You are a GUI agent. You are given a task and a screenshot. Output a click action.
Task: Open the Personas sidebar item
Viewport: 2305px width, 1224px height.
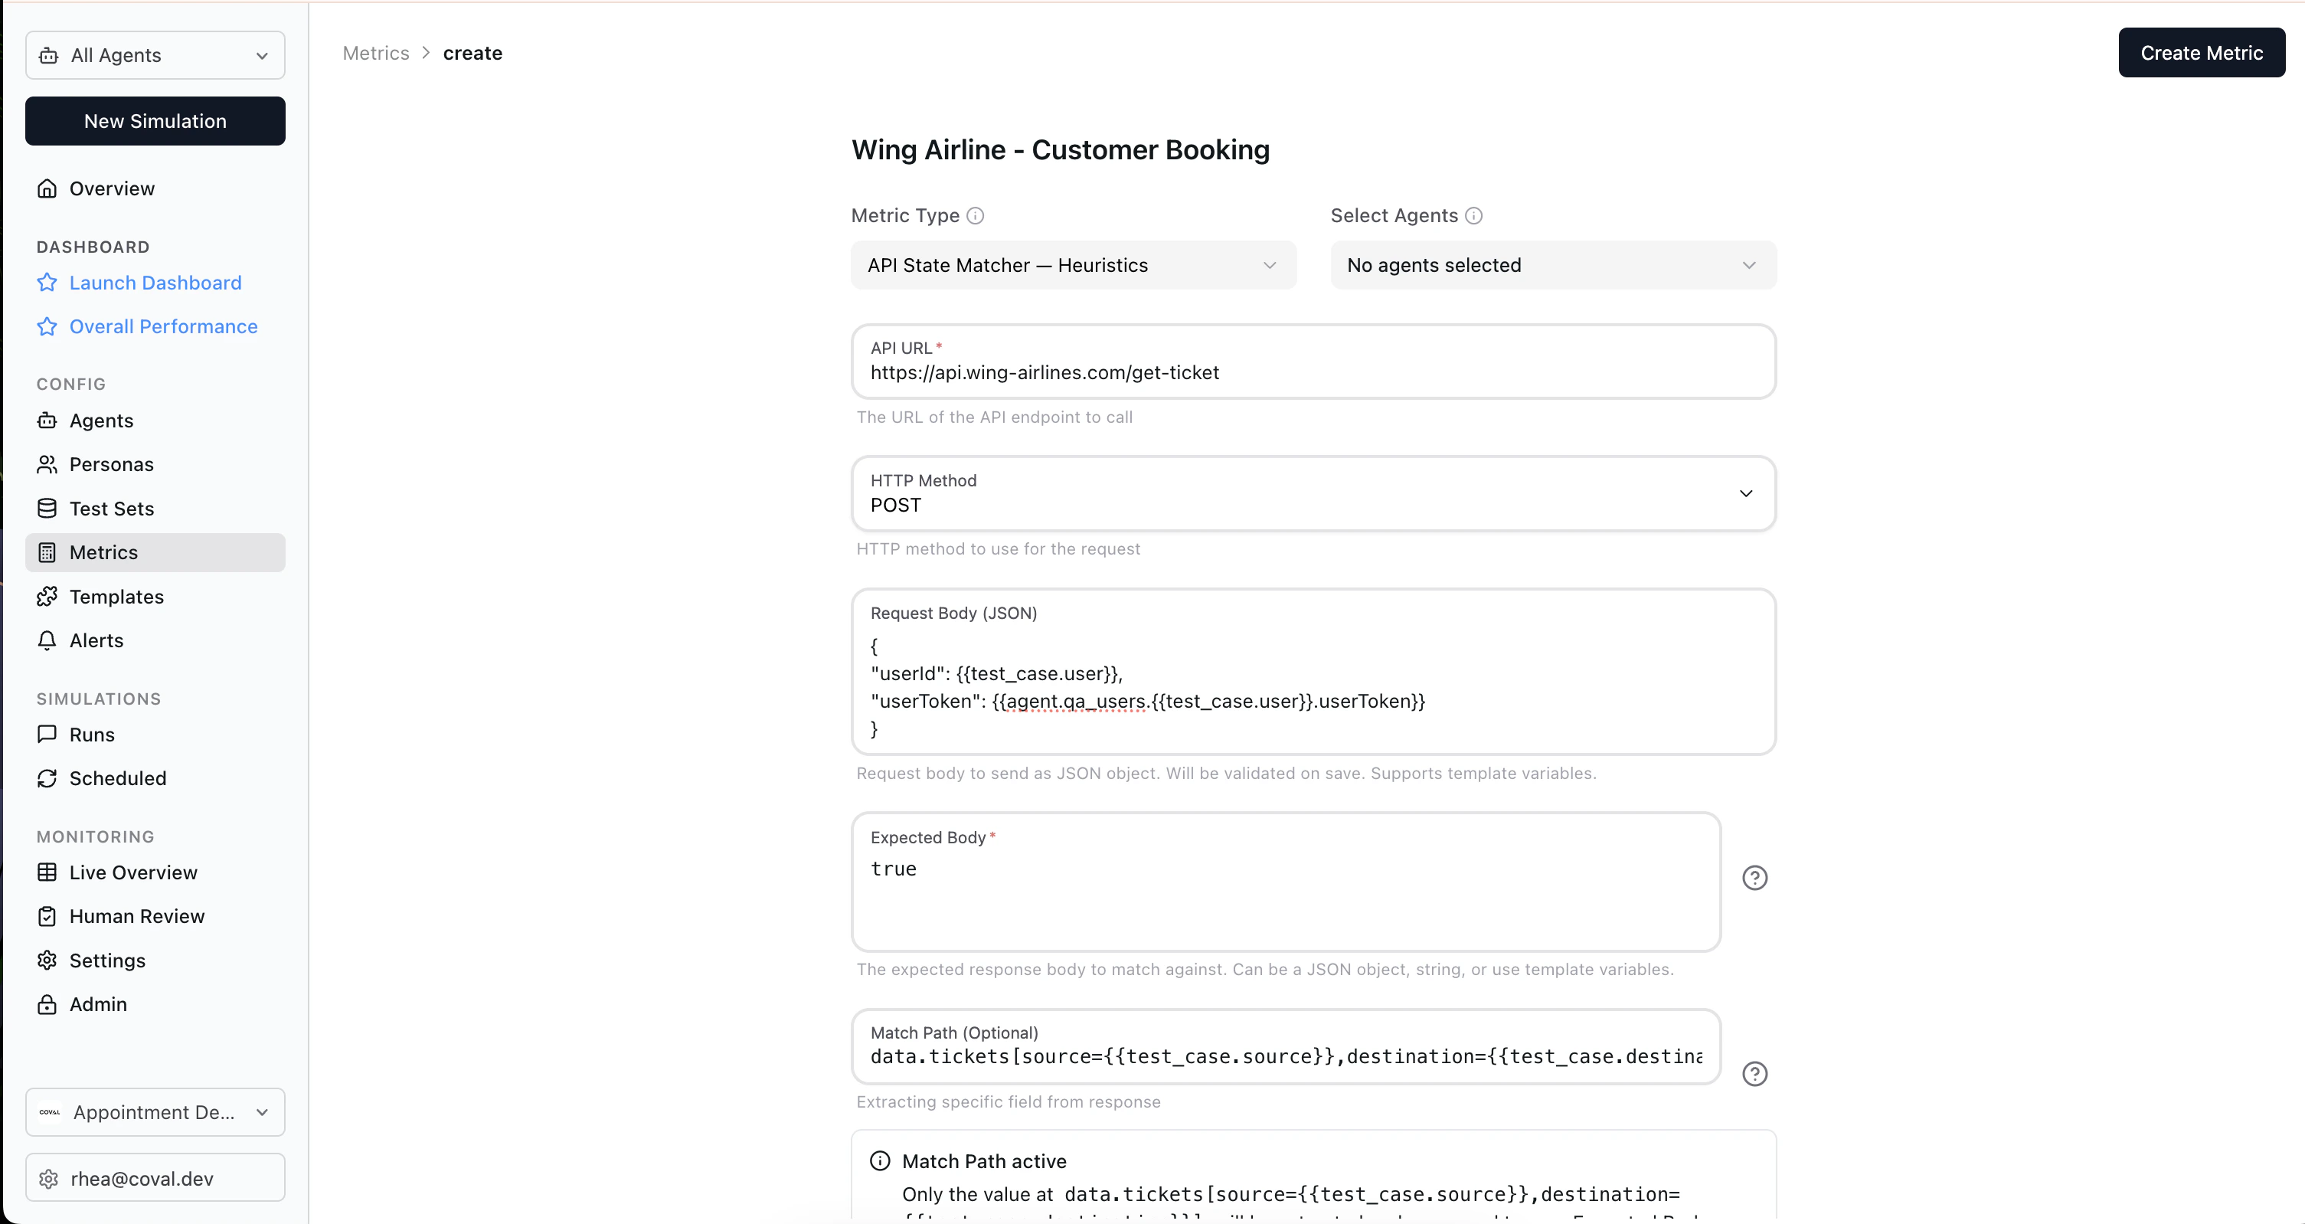click(111, 464)
